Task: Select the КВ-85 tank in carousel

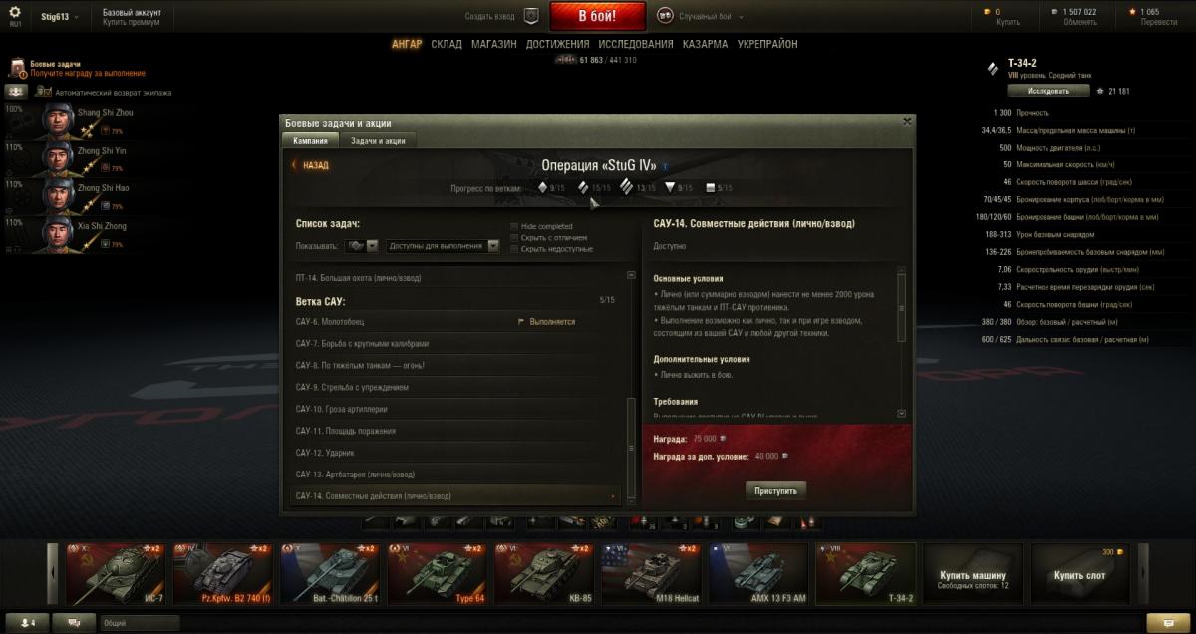Action: click(x=545, y=574)
